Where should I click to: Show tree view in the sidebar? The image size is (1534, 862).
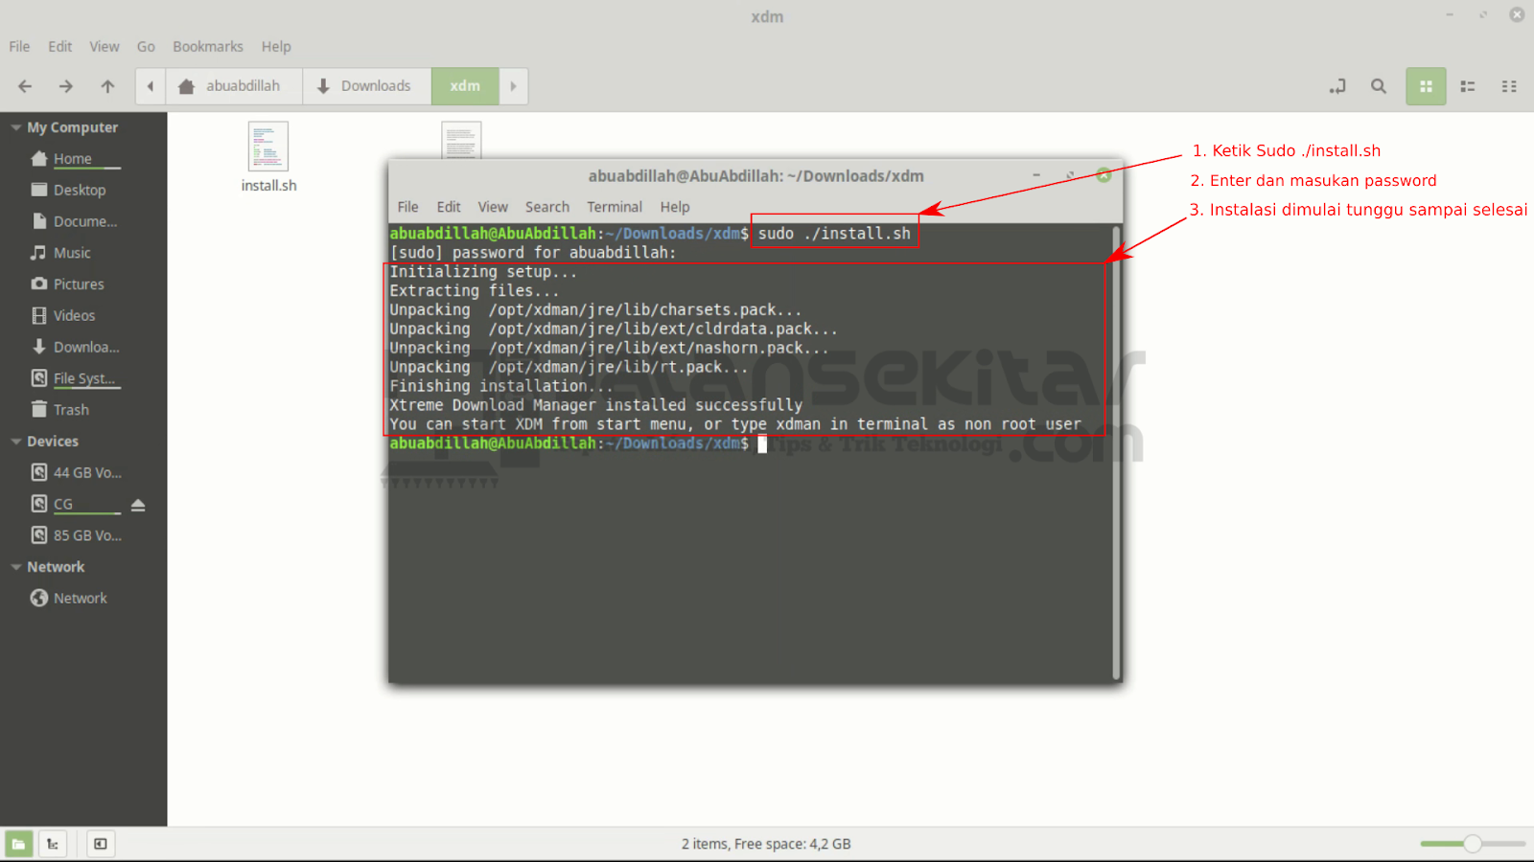point(52,844)
